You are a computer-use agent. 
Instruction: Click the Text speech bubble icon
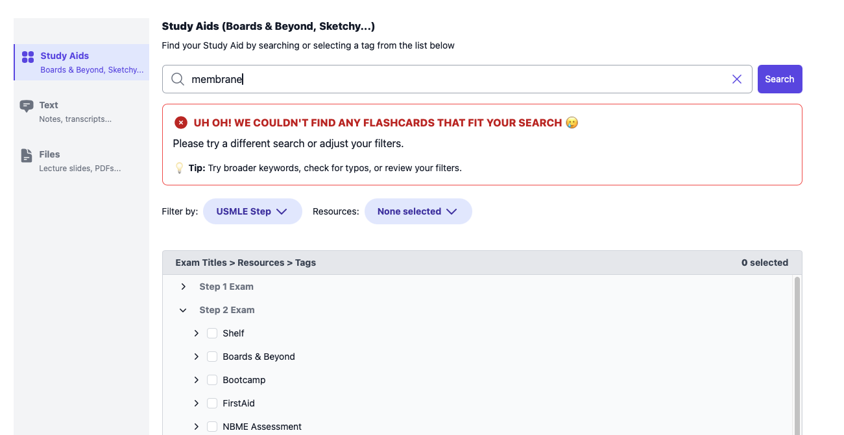coord(27,106)
